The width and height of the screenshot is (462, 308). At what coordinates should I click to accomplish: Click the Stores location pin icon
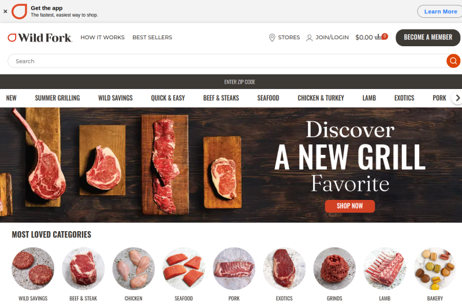(272, 38)
